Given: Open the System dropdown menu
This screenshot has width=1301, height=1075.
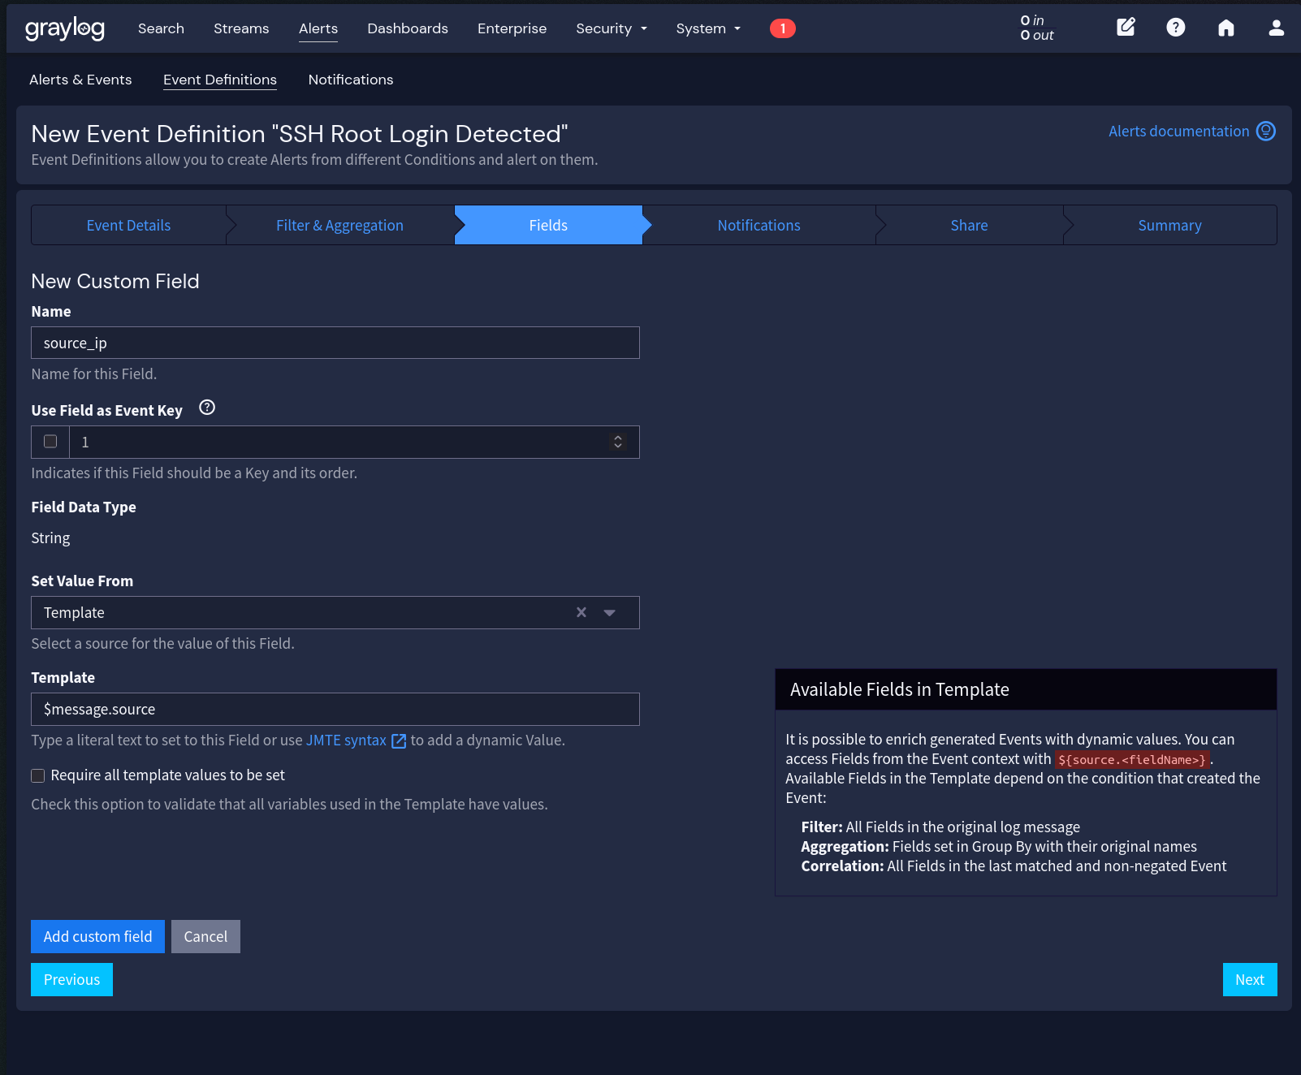Looking at the screenshot, I should click(x=708, y=28).
